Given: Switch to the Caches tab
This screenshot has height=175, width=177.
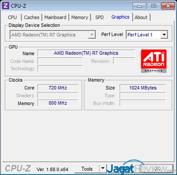Looking at the screenshot, I should click(32, 17).
